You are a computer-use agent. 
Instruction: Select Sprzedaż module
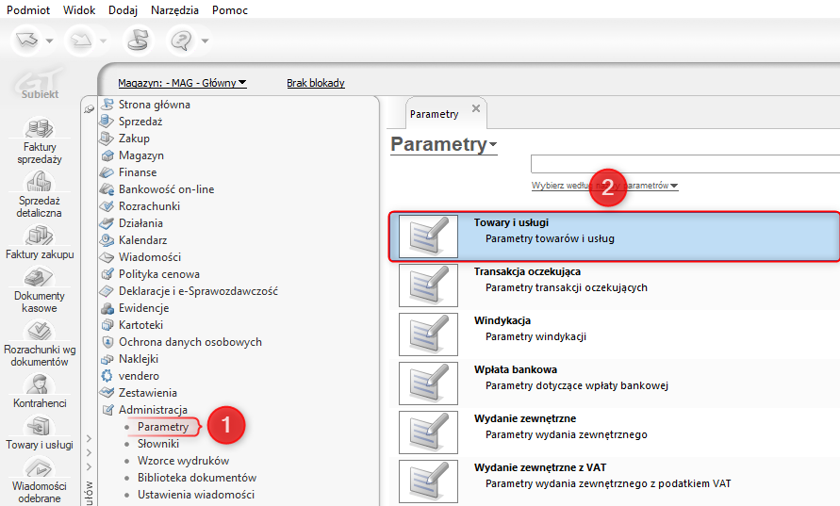coord(140,122)
